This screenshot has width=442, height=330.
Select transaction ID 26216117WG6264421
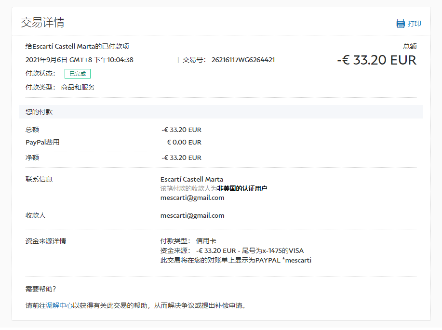243,60
